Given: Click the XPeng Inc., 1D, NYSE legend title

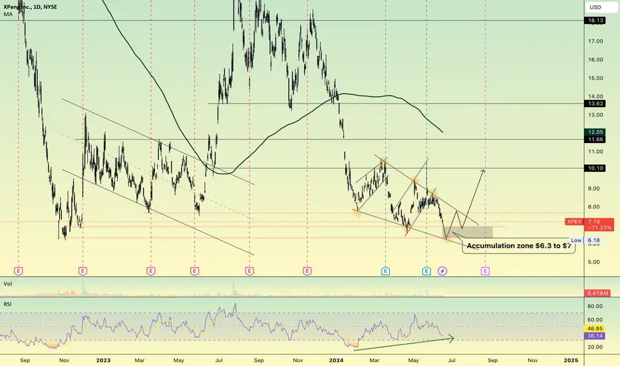Looking at the screenshot, I should point(30,7).
